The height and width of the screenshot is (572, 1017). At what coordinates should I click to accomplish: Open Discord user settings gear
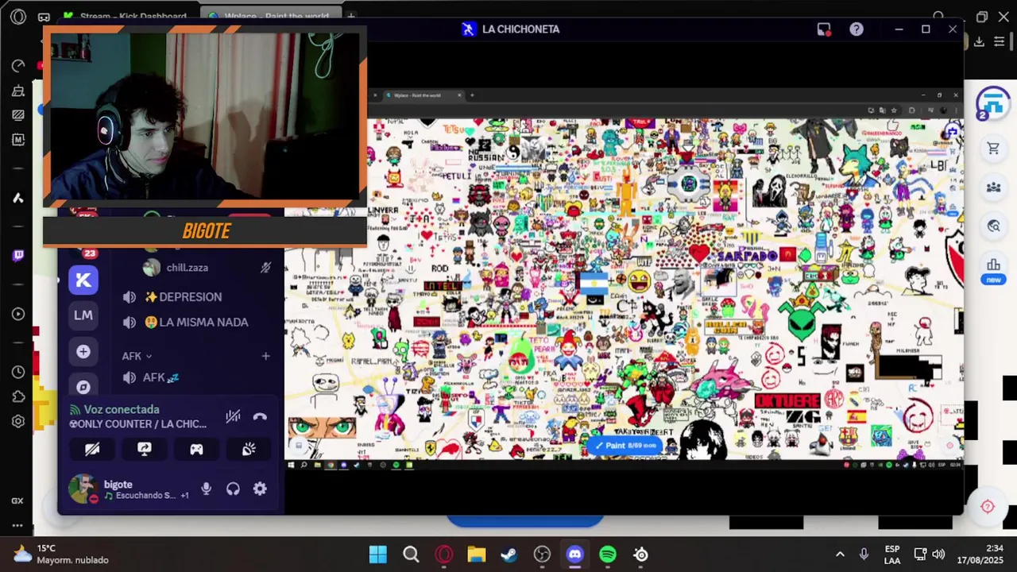click(260, 489)
